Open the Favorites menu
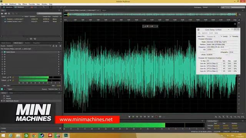 click(x=32, y=4)
